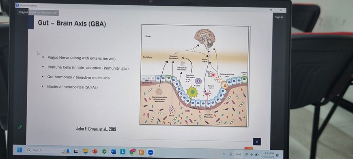Open Wi-Fi network settings in the tray
Image resolution: width=353 pixels, height=159 pixels.
[x=247, y=155]
